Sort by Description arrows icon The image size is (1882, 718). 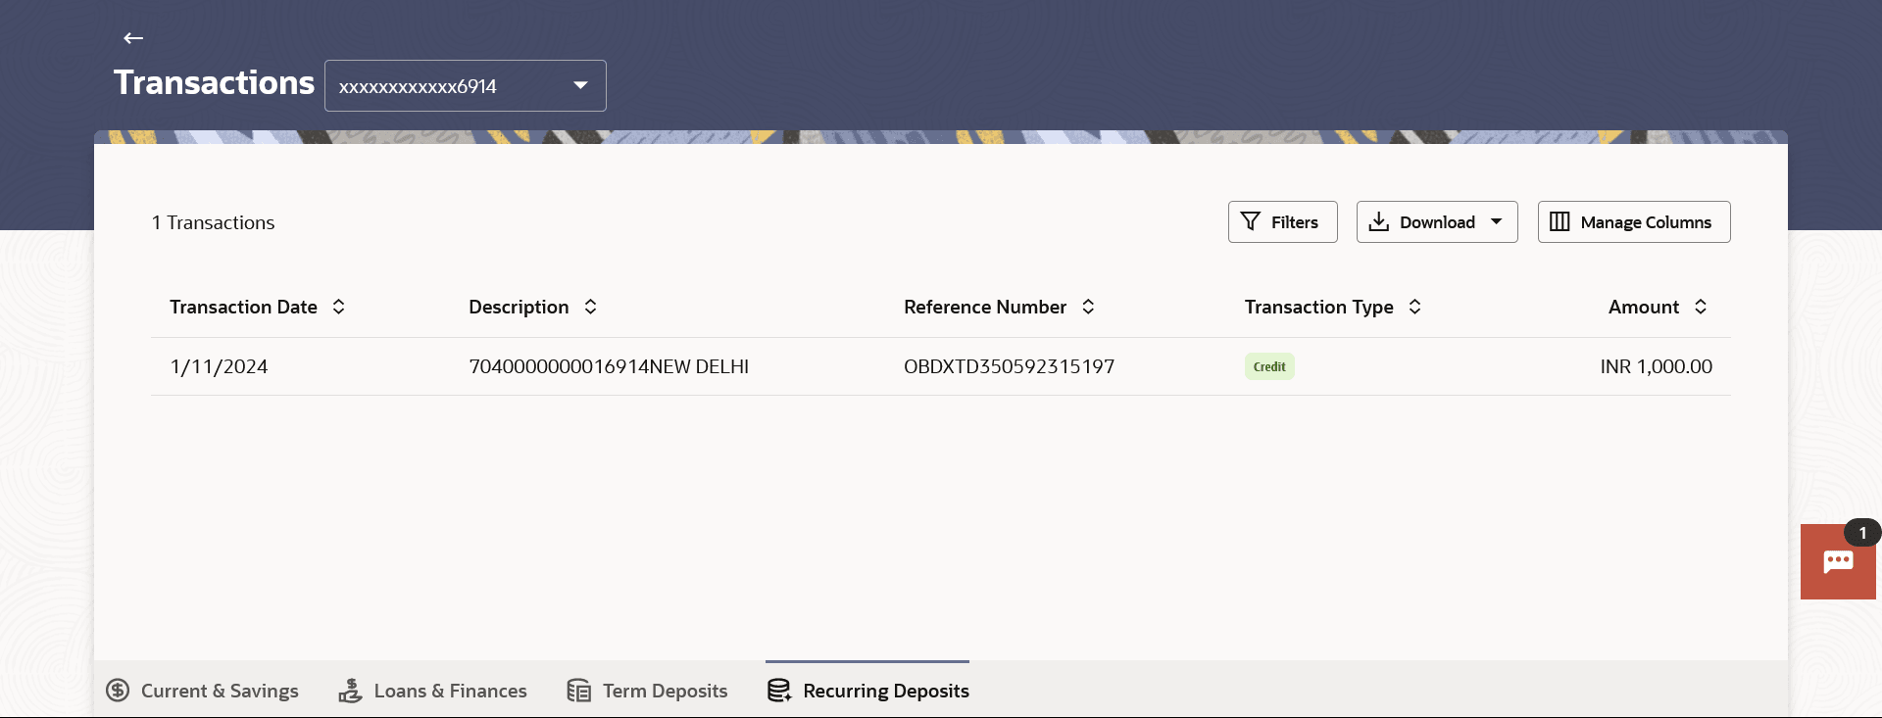590,307
